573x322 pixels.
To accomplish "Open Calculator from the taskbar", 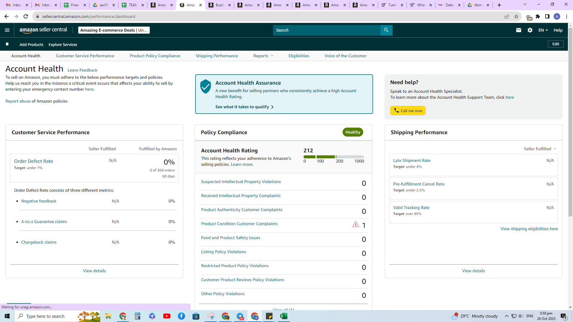I will [137, 316].
